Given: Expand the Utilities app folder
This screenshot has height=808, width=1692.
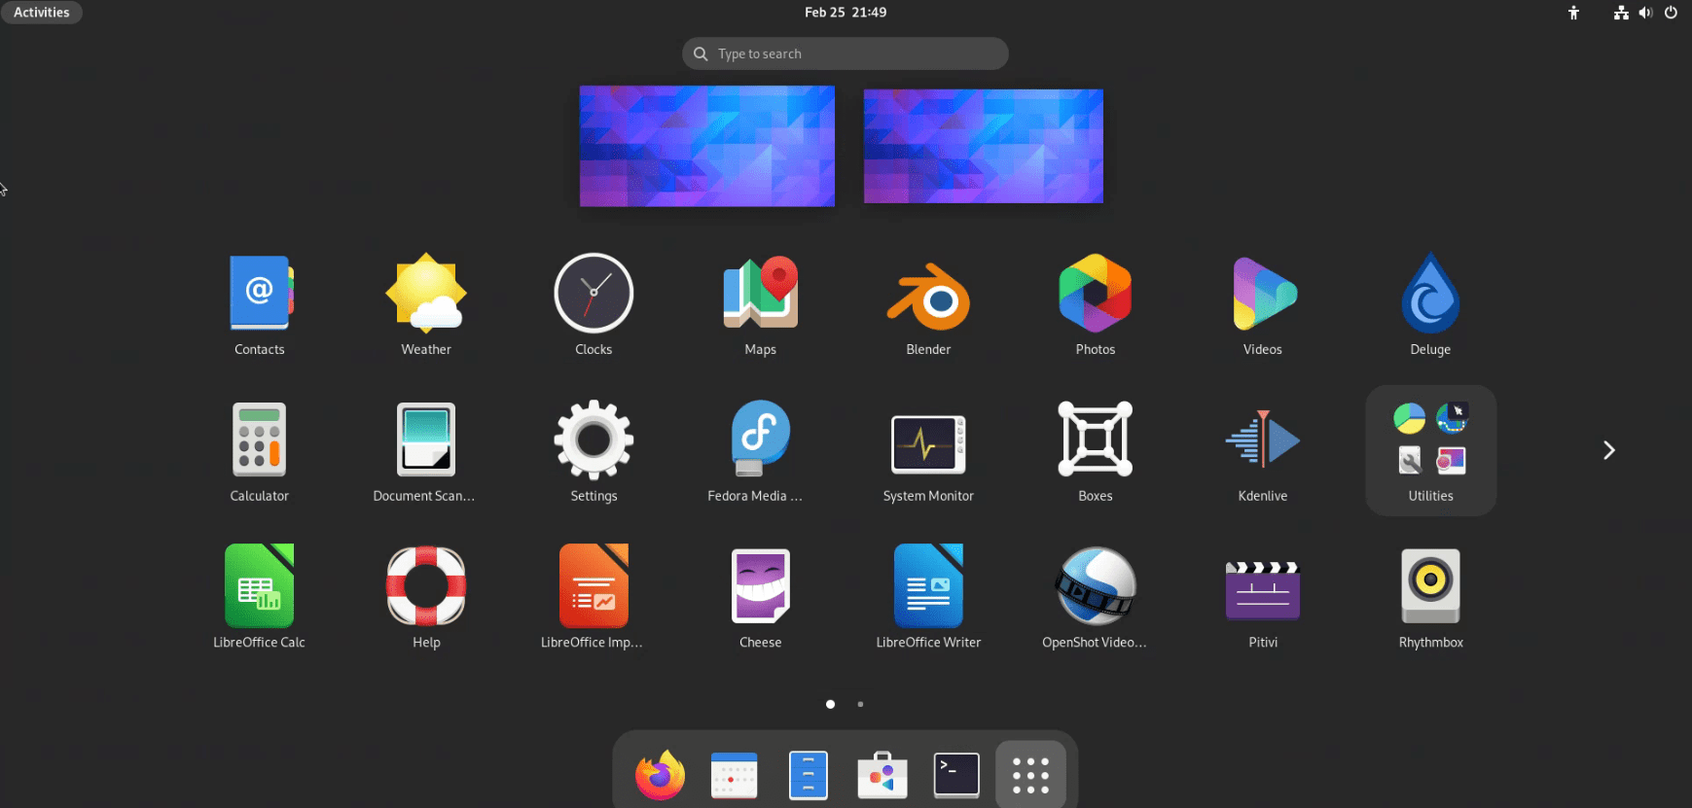Looking at the screenshot, I should 1429,449.
